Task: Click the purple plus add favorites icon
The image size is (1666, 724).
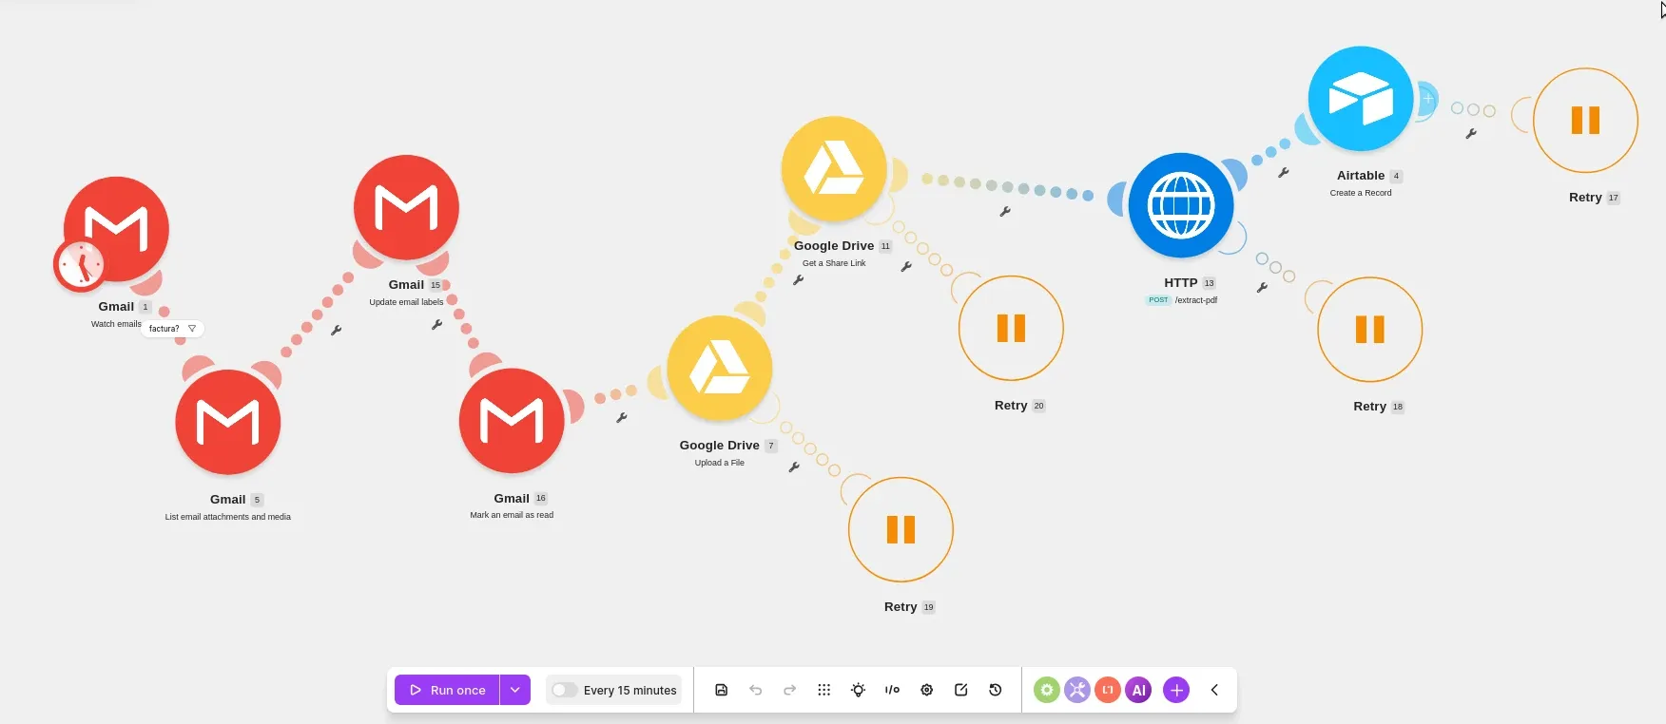Action: tap(1176, 690)
